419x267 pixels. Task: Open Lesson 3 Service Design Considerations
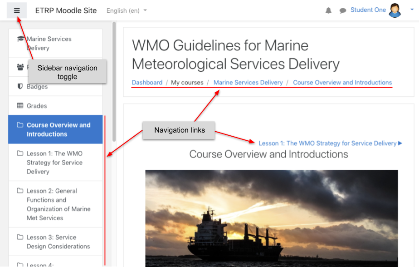click(x=55, y=242)
